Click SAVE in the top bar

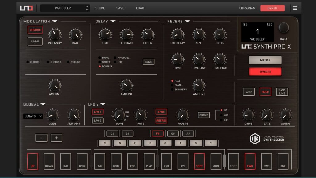click(x=120, y=8)
